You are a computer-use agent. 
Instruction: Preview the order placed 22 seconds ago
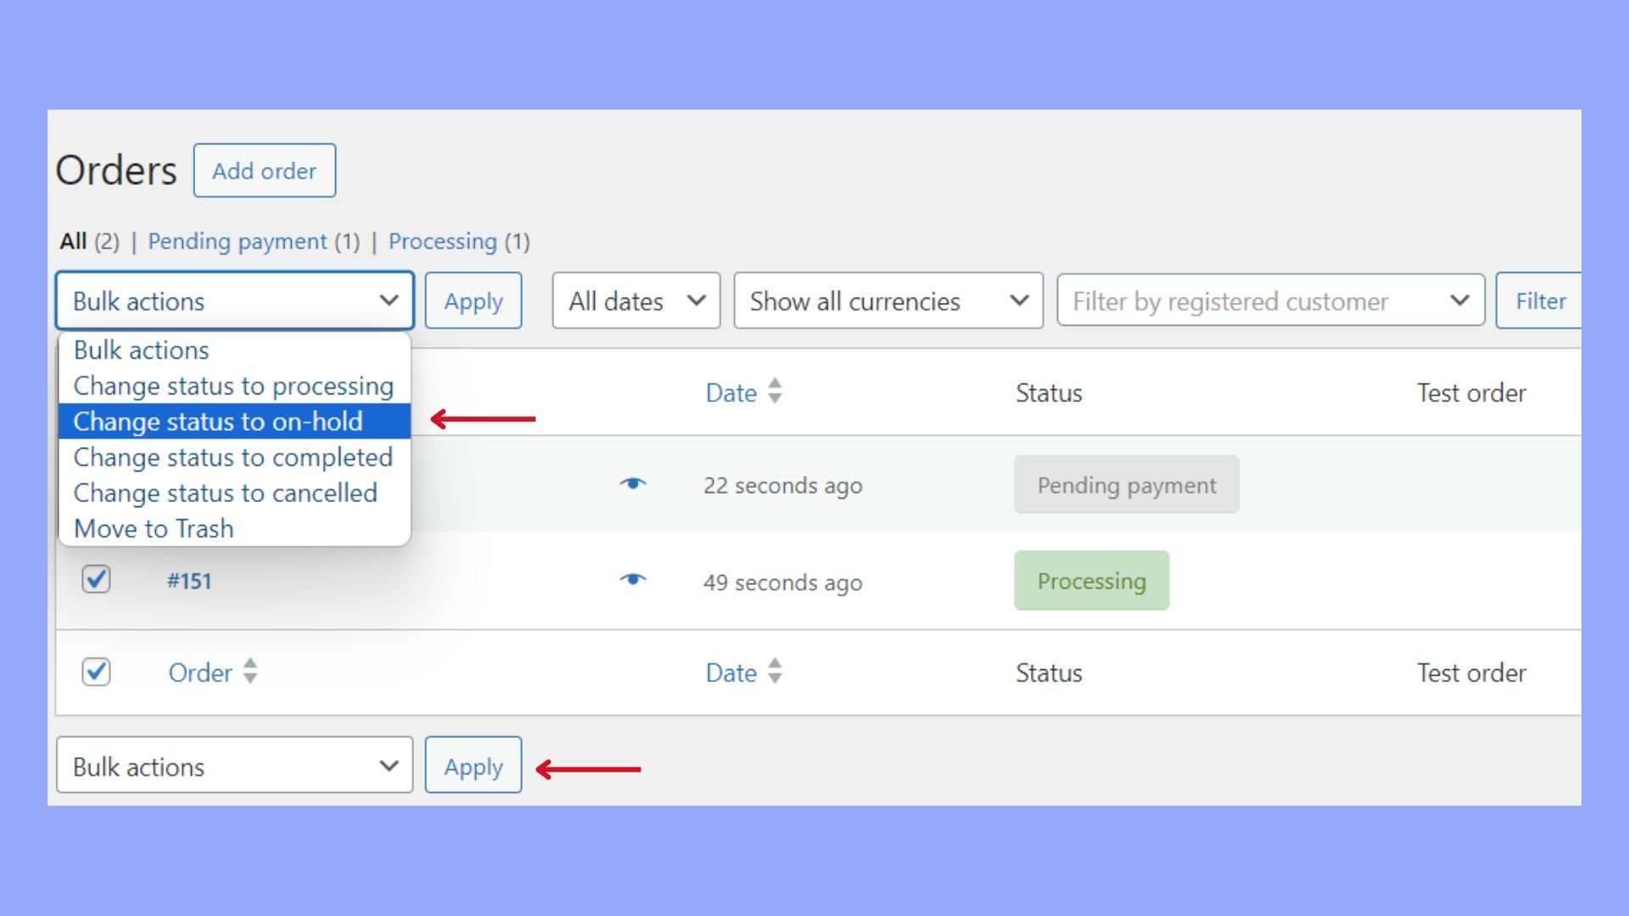[633, 484]
